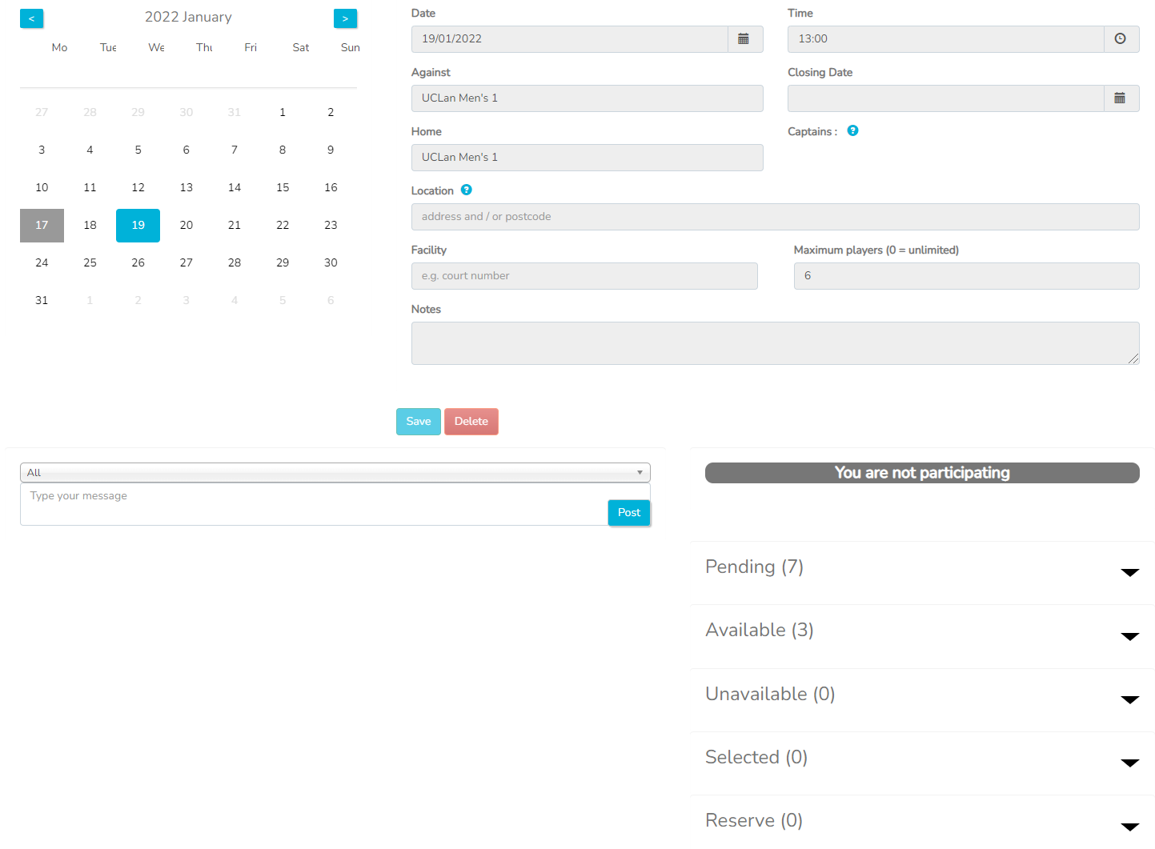Pick January 6 on the calendar

186,150
